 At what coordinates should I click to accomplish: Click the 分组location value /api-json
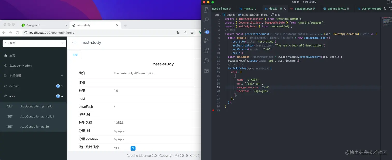tap(120, 139)
